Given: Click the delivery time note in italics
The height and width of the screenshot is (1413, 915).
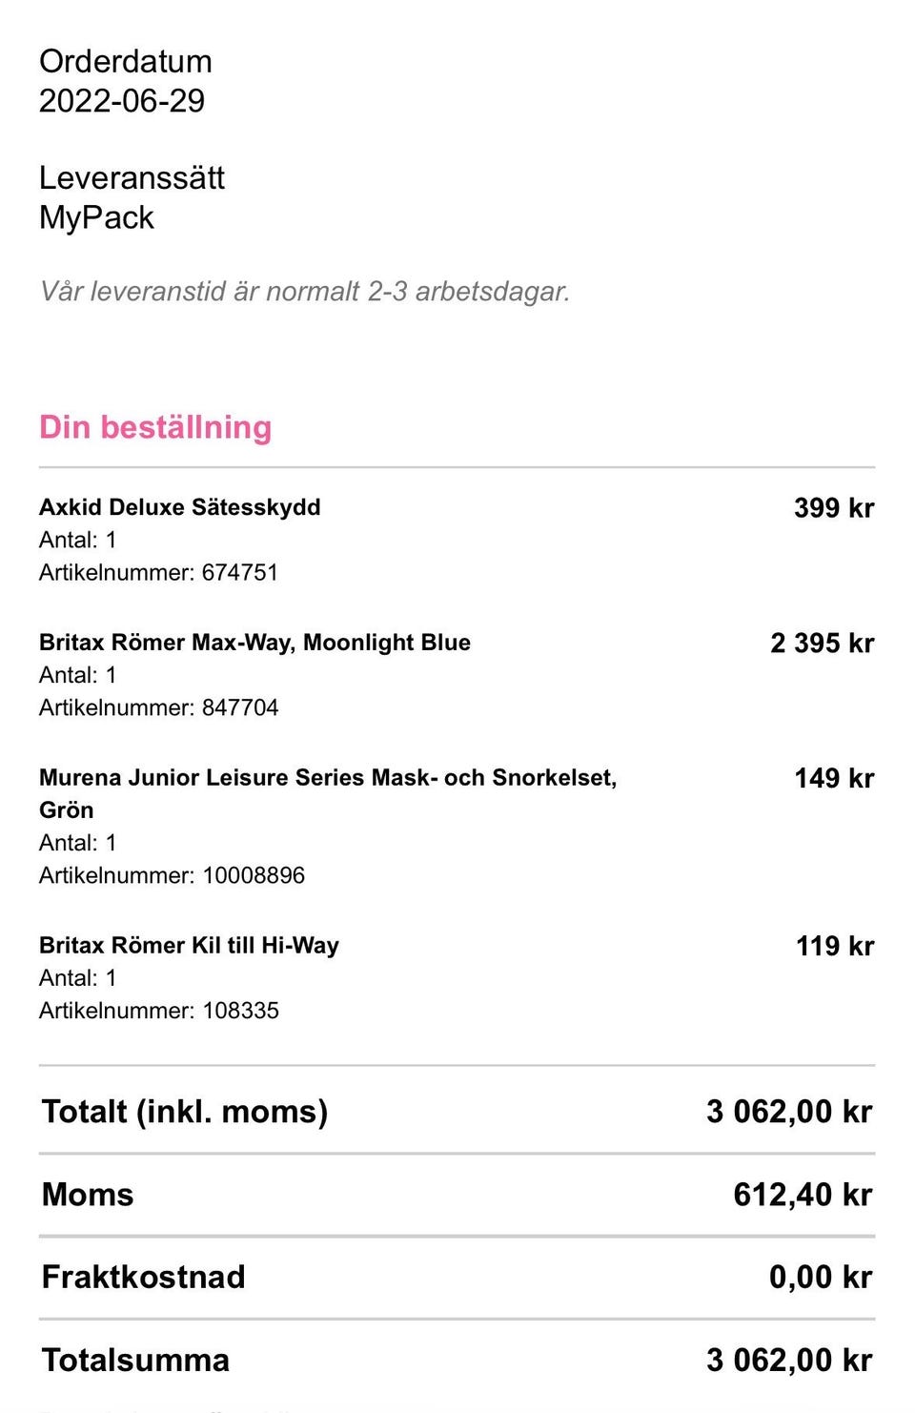Looking at the screenshot, I should tap(304, 291).
